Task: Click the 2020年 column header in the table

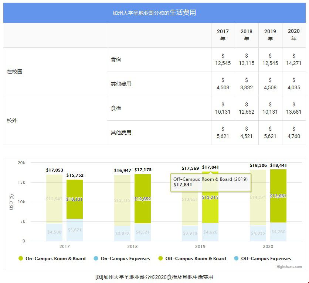Action: click(x=294, y=35)
